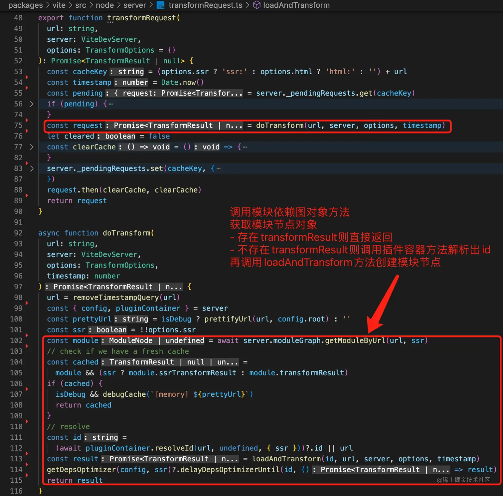Click the prettyUrl variable on line 100
Image resolution: width=503 pixels, height=496 pixels.
[x=92, y=319]
